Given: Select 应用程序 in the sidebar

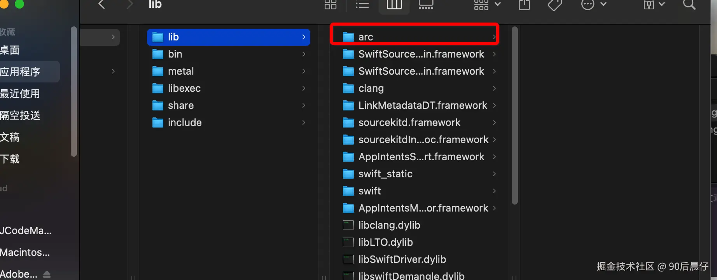Looking at the screenshot, I should (x=20, y=72).
